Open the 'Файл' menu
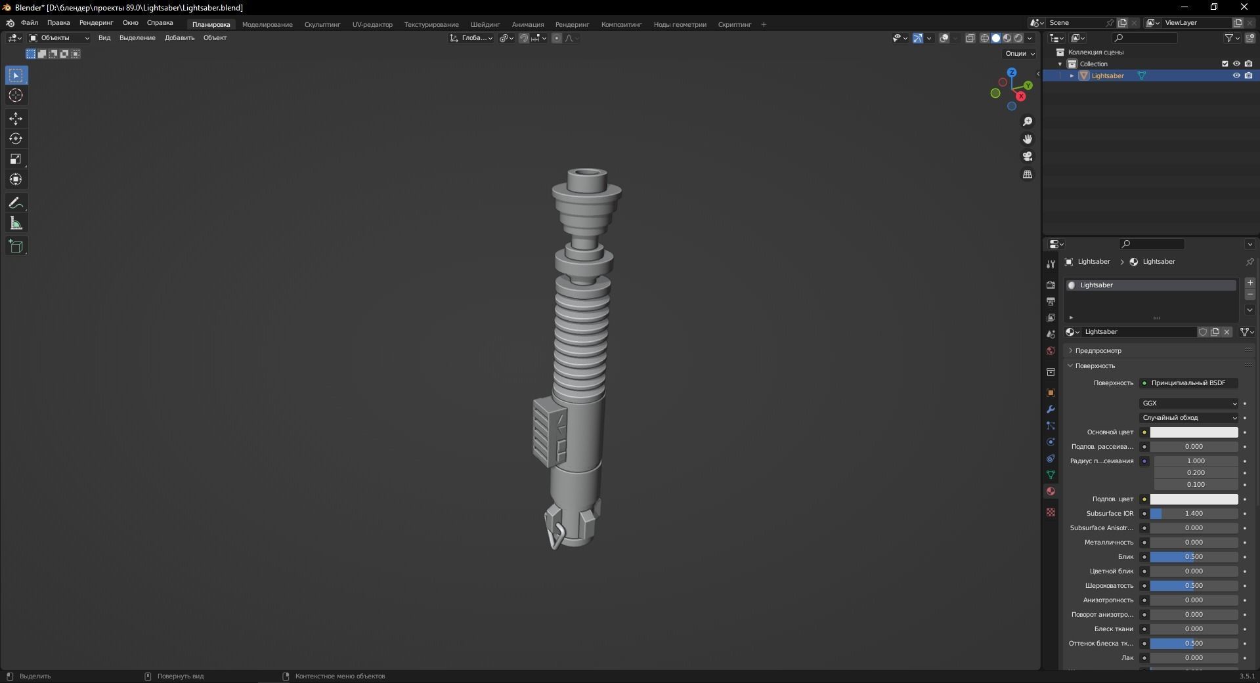 [x=30, y=23]
